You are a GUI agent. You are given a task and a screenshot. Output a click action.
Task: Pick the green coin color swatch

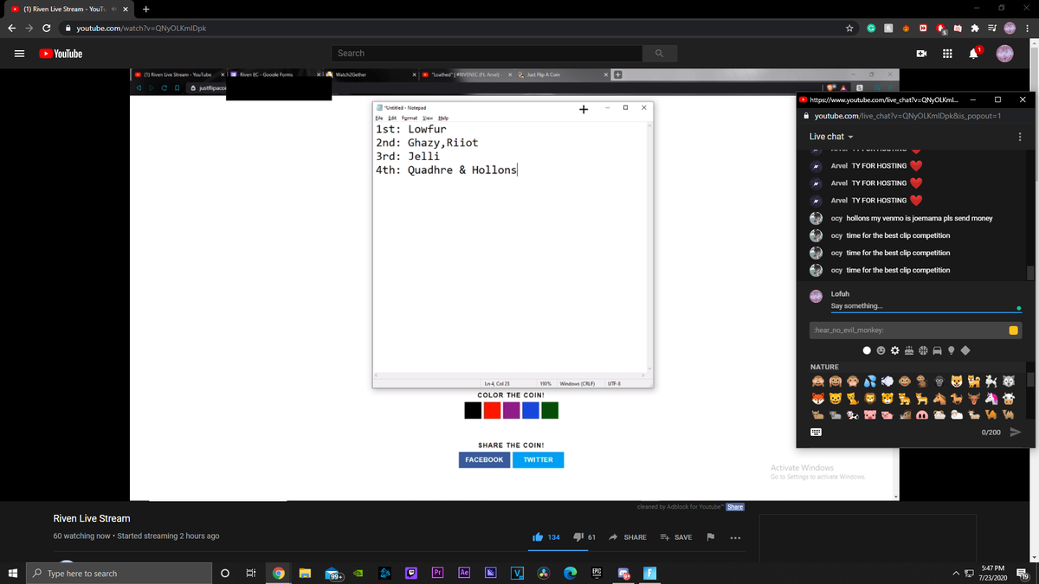(x=550, y=409)
